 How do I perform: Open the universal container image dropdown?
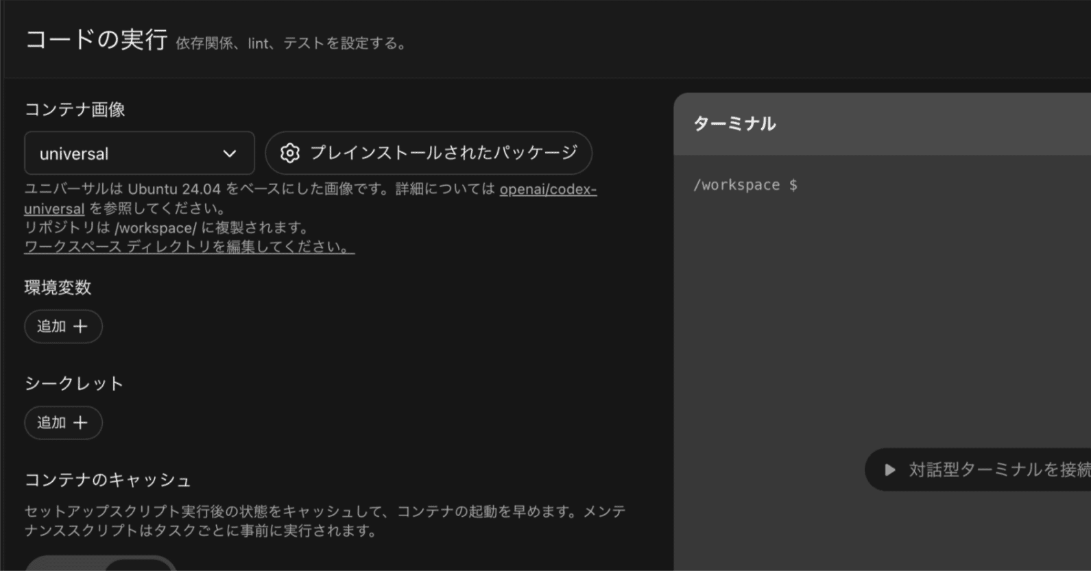(139, 154)
